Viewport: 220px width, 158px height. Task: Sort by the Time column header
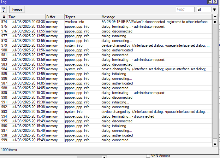(x=27, y=17)
